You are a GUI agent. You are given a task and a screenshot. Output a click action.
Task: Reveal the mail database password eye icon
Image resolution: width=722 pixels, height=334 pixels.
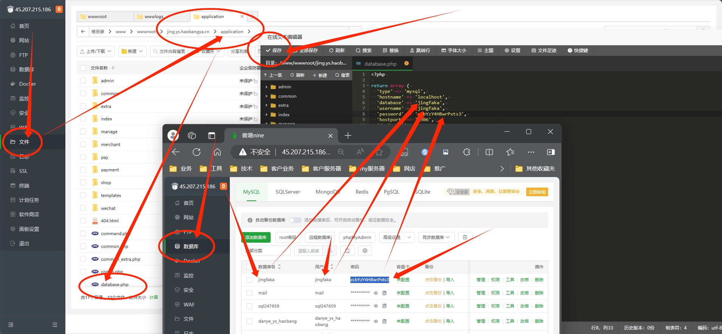coord(376,293)
